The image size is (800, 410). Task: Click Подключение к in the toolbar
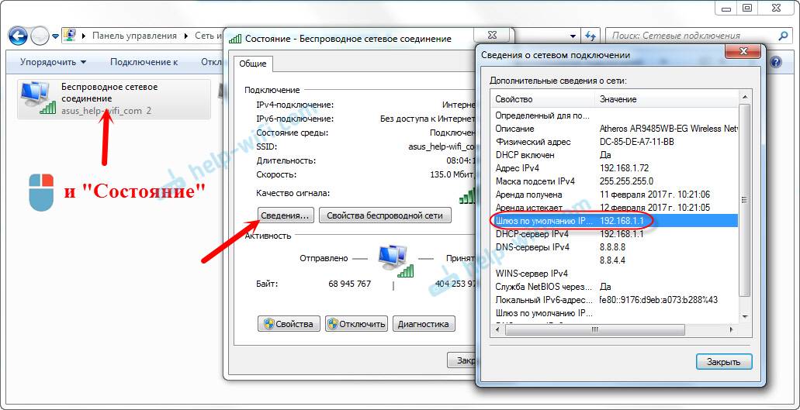[144, 62]
